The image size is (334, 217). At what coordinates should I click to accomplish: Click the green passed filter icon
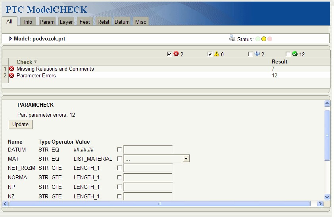coord(295,54)
